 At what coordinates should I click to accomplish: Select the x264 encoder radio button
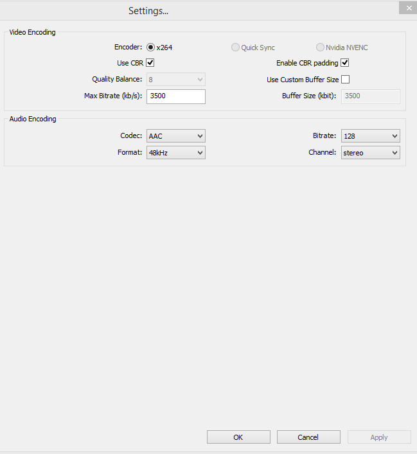150,47
